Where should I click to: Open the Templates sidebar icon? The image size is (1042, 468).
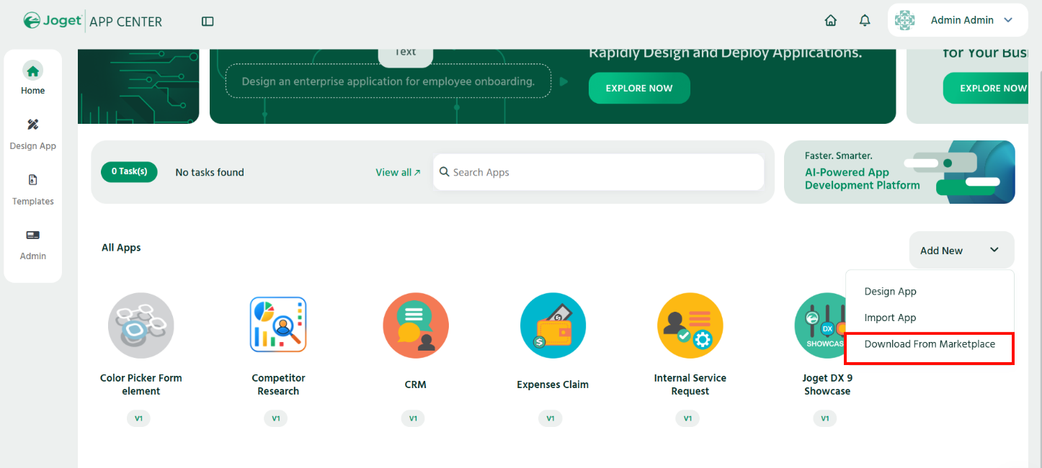click(32, 181)
